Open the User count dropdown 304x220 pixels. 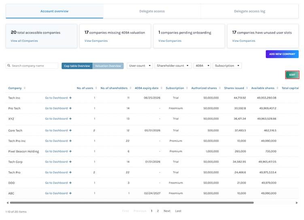coord(140,66)
